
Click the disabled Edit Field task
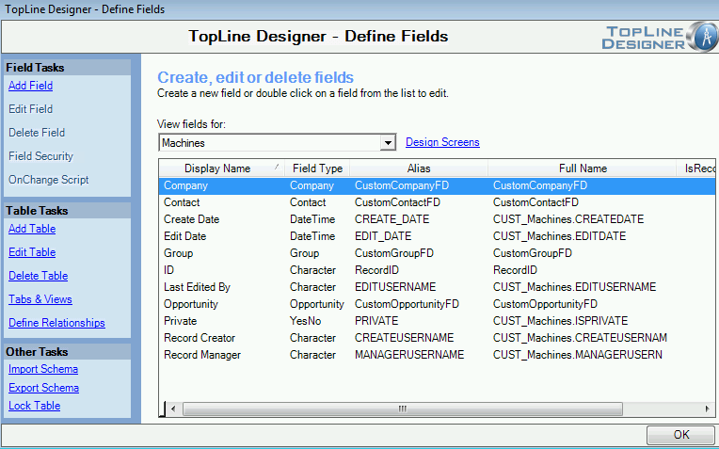pyautogui.click(x=30, y=109)
